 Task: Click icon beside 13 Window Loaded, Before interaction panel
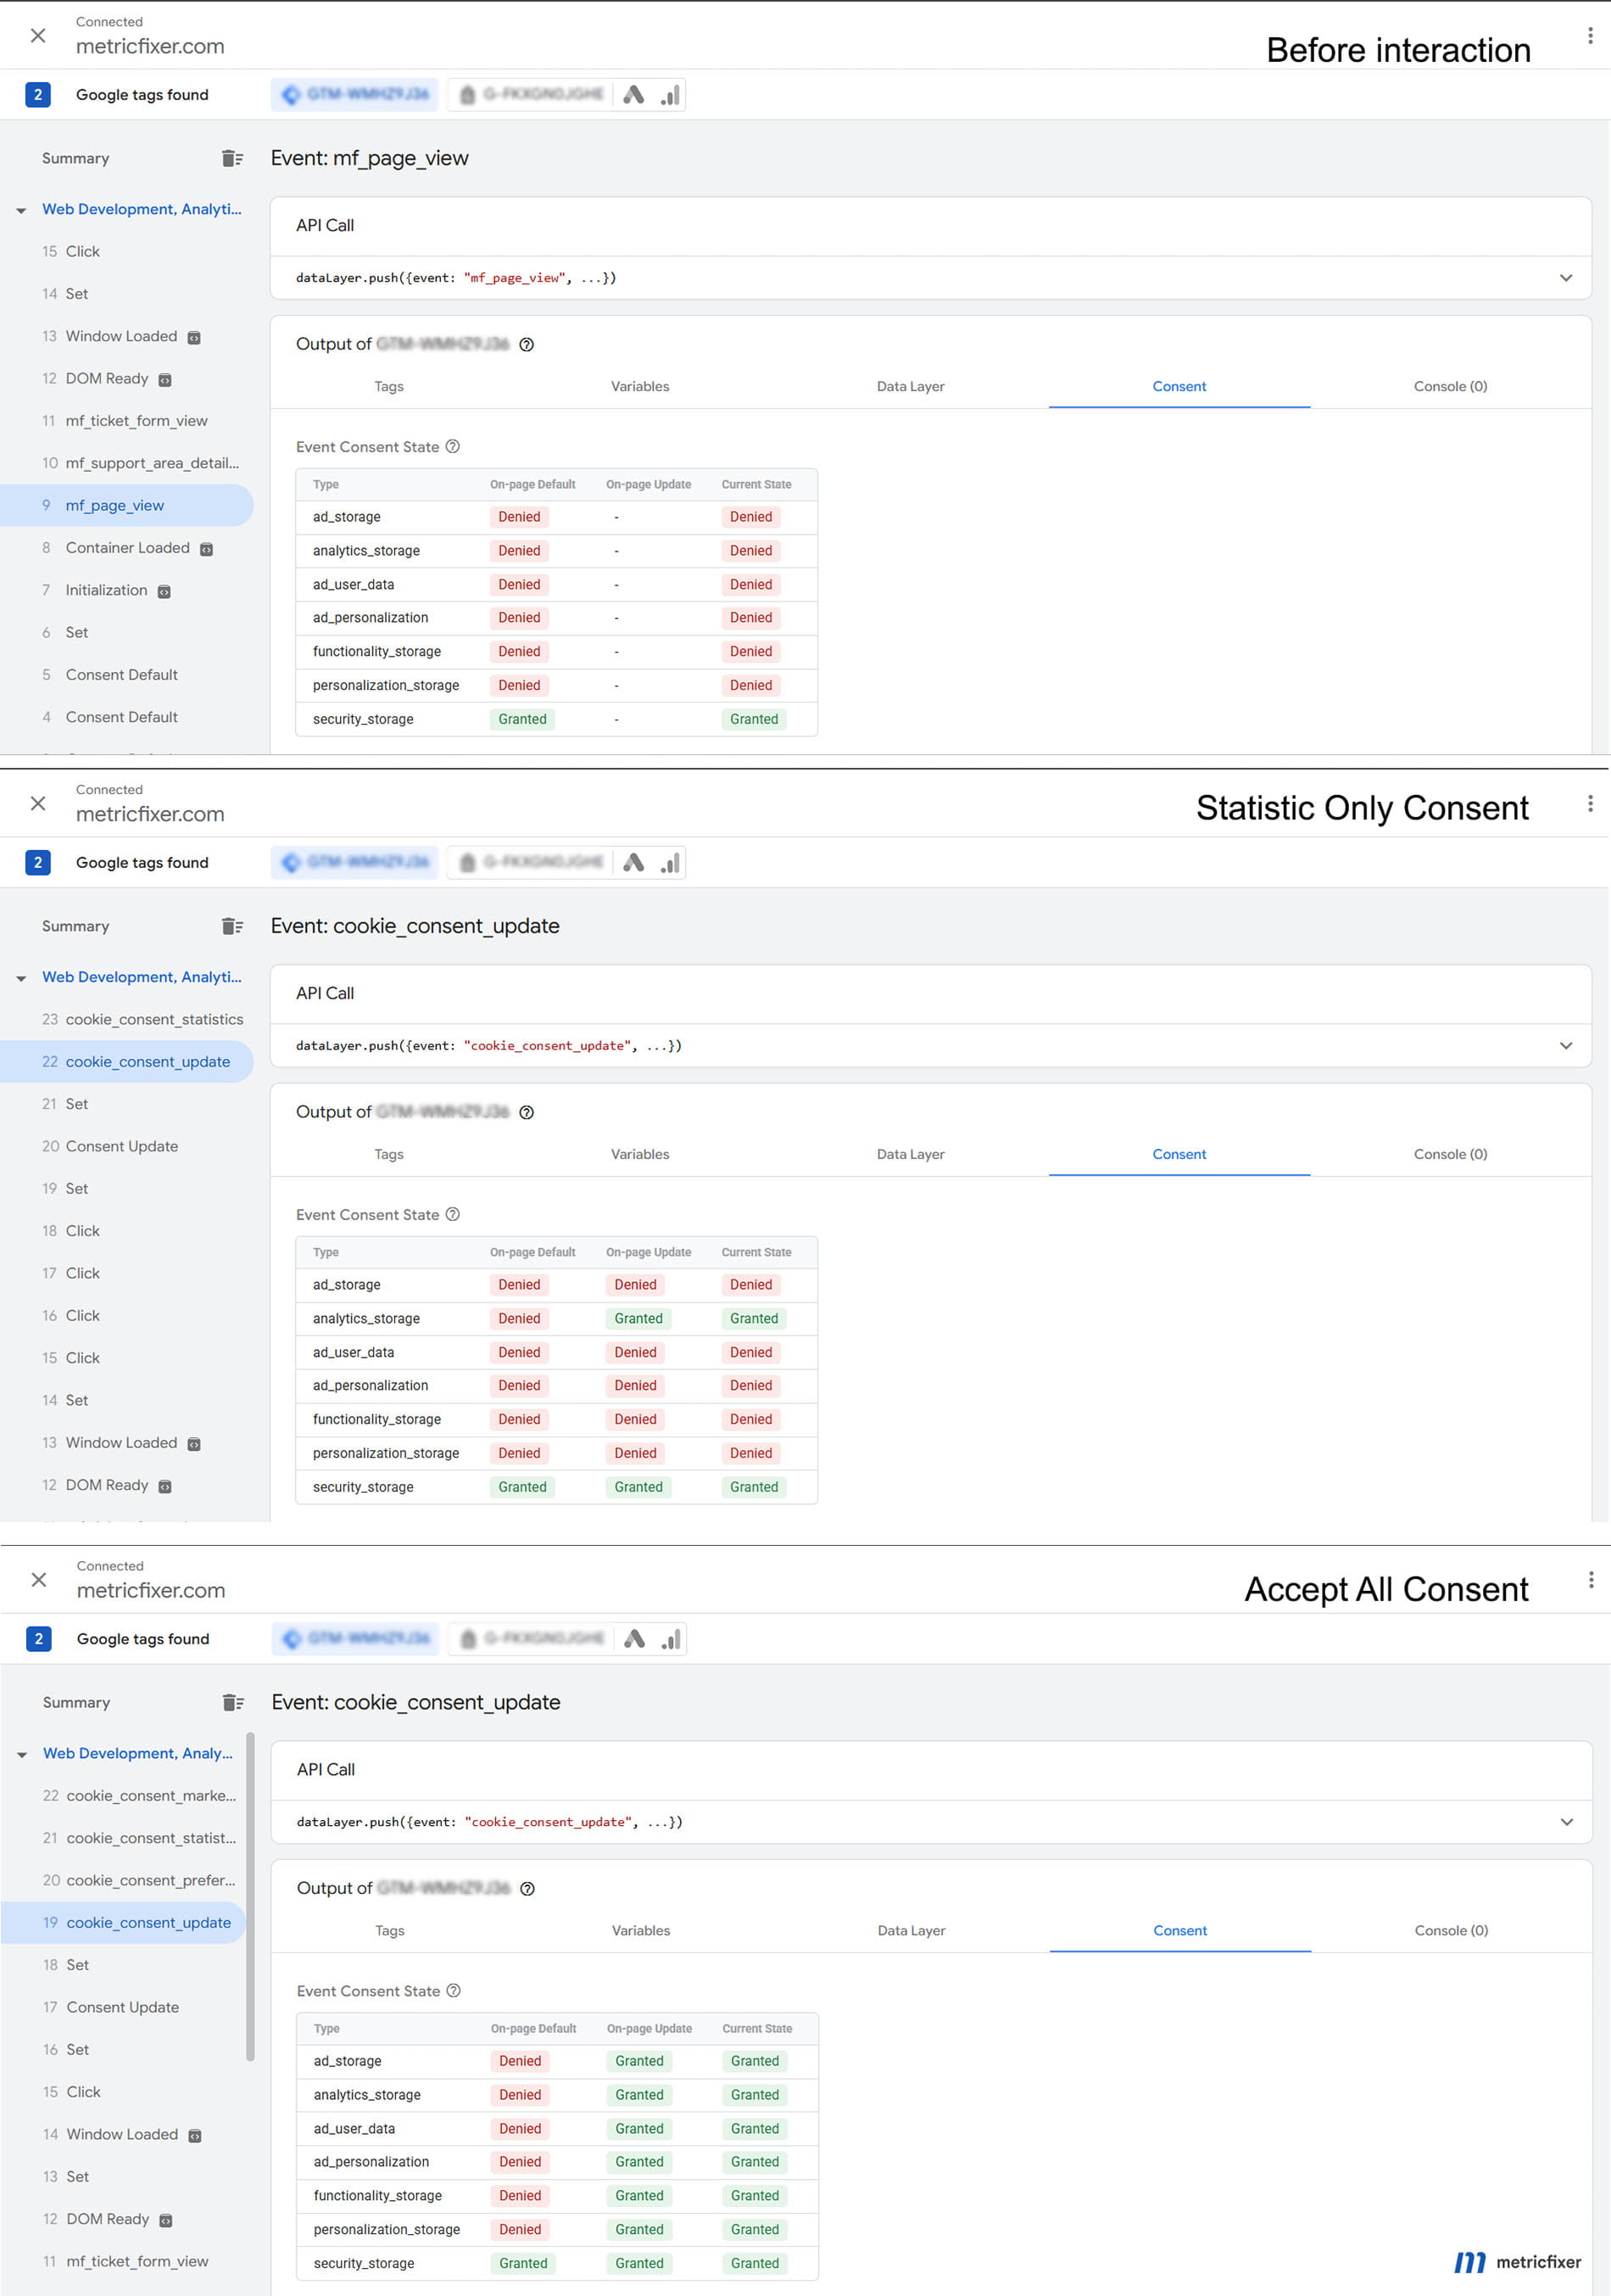[195, 338]
